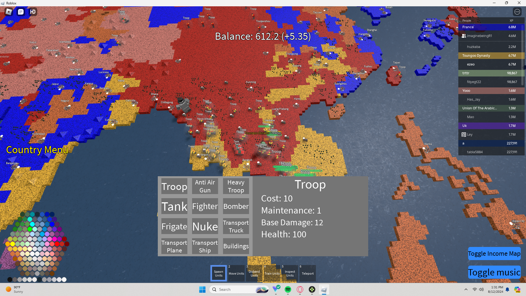Open the Xbox app taskbar icon
Viewport: 526px width, 296px height.
312,289
